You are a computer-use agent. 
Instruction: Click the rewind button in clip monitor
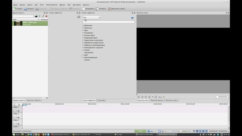pyautogui.click(x=146, y=97)
